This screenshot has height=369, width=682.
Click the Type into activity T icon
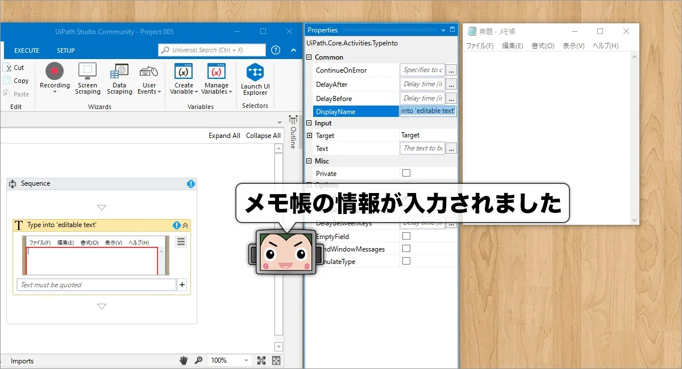(x=19, y=225)
